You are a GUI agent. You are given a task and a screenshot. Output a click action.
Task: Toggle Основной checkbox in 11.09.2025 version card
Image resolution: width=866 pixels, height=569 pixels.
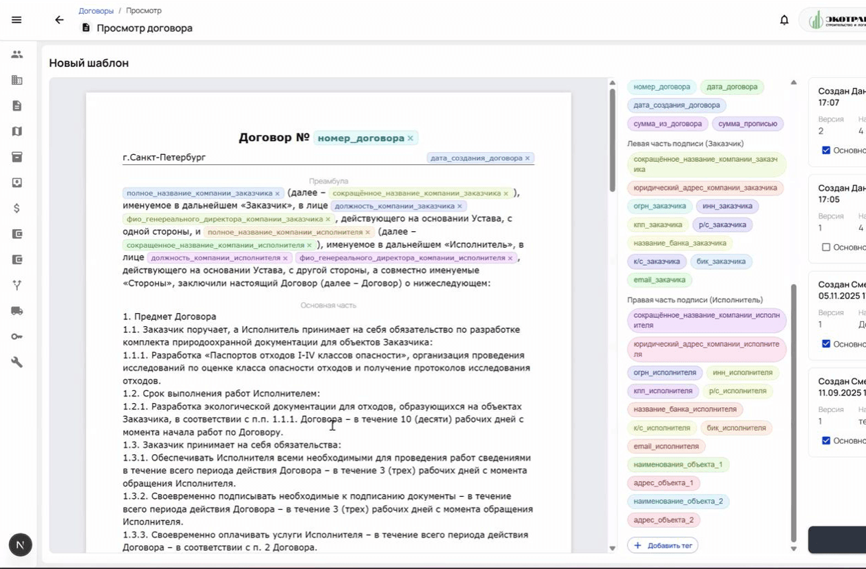[826, 440]
